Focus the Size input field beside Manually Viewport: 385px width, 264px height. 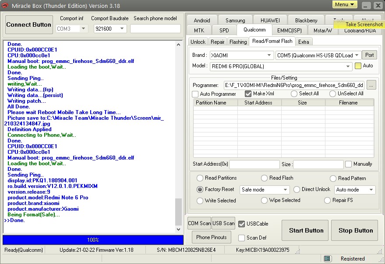318,164
